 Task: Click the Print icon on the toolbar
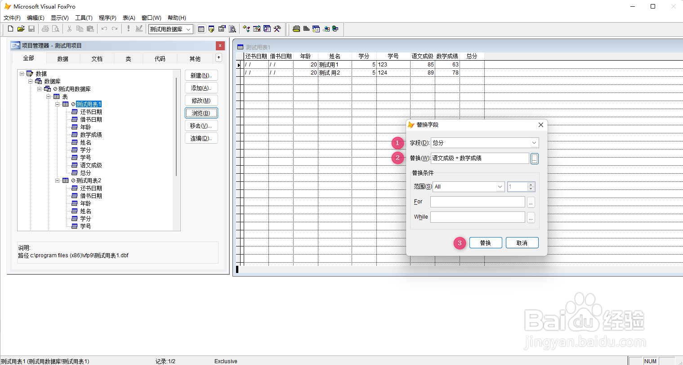tap(45, 29)
